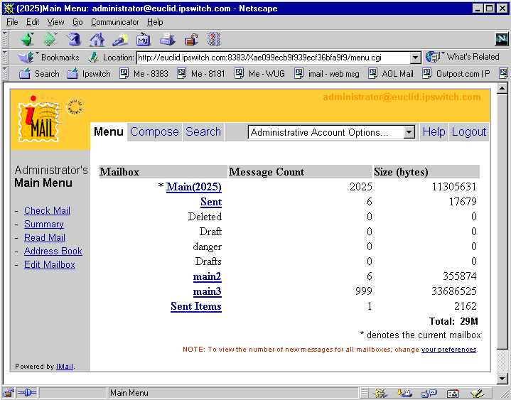
Task: Open the AOL Mail bookmark
Action: point(391,74)
